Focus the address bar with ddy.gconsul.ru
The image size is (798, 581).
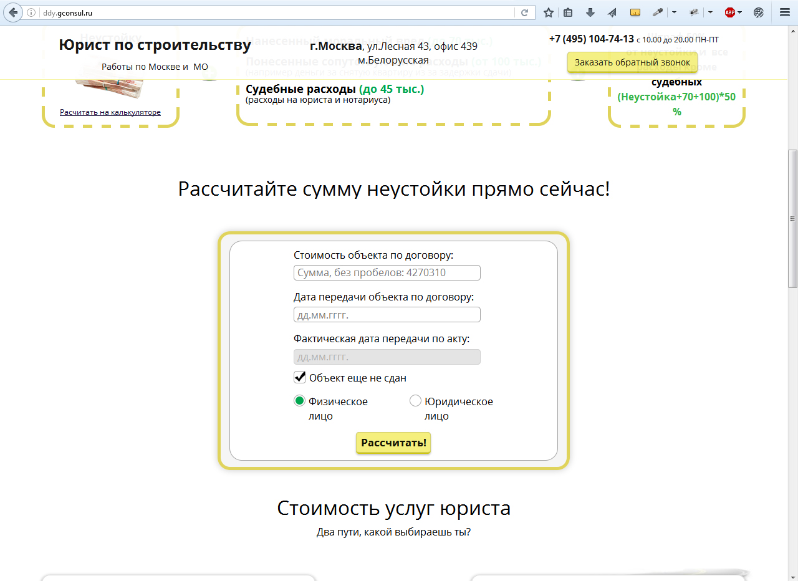click(x=277, y=12)
